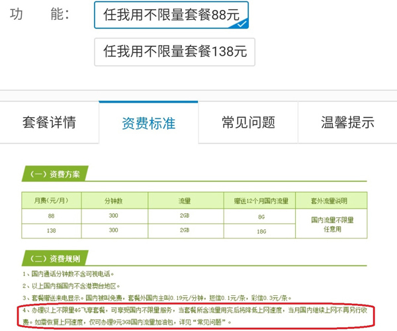The image size is (397, 331).
Task: Click rule 4 text circled in red
Action: coord(195,316)
